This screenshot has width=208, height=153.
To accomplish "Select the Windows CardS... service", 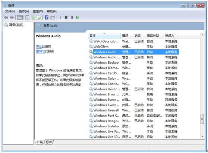I will pos(134,73).
